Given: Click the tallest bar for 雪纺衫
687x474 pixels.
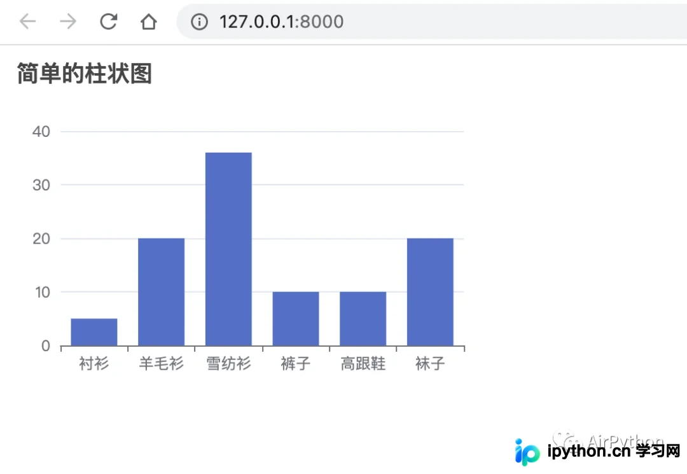Looking at the screenshot, I should 229,249.
